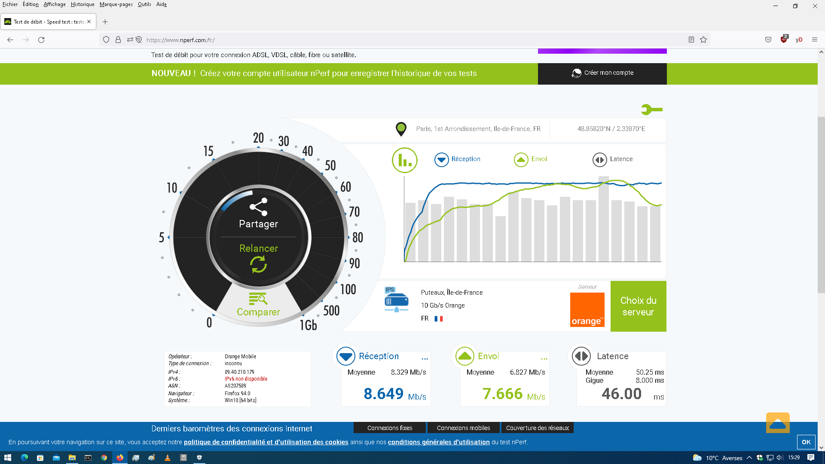Toggle Envoi curve on graph
The height and width of the screenshot is (464, 825).
pos(521,159)
